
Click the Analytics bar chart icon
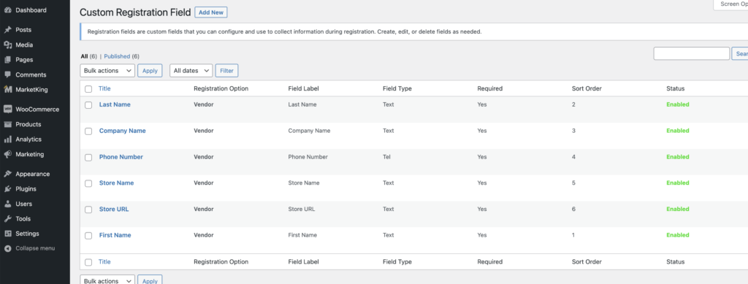[7, 139]
